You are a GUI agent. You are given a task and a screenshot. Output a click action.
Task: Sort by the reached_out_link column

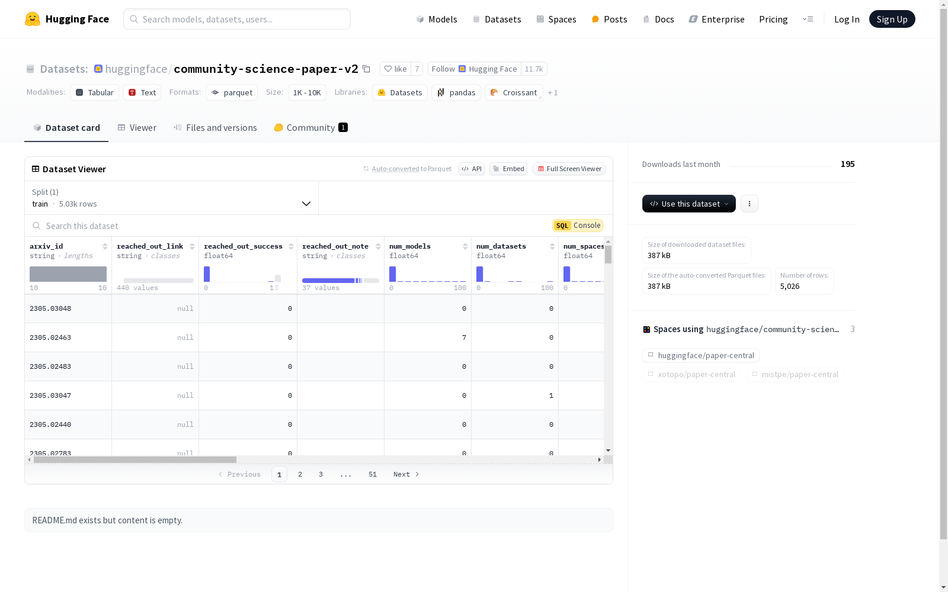point(192,246)
